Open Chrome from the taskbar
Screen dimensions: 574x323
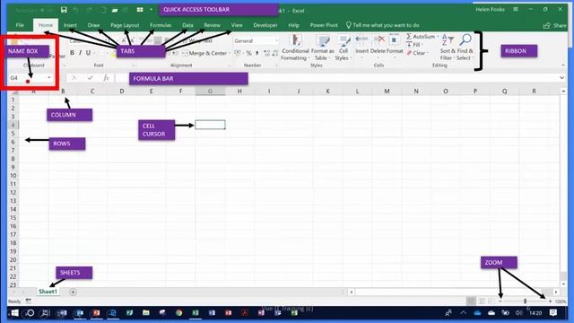(178, 313)
